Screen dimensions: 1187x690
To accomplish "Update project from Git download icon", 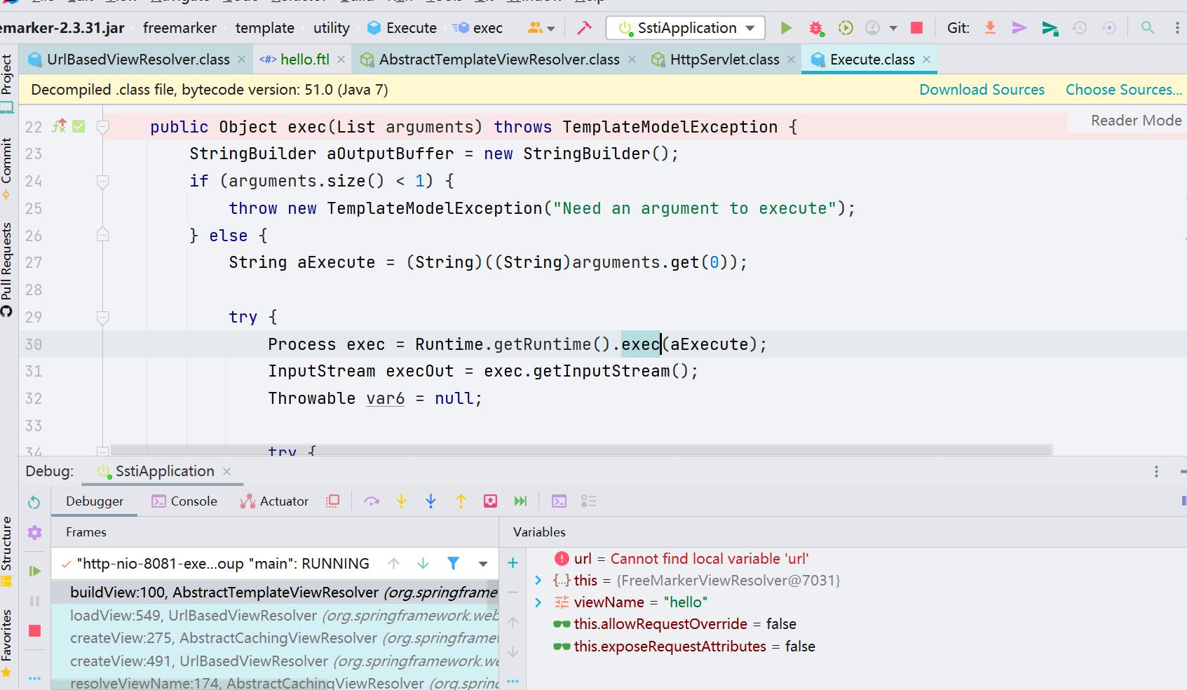I will tap(990, 28).
